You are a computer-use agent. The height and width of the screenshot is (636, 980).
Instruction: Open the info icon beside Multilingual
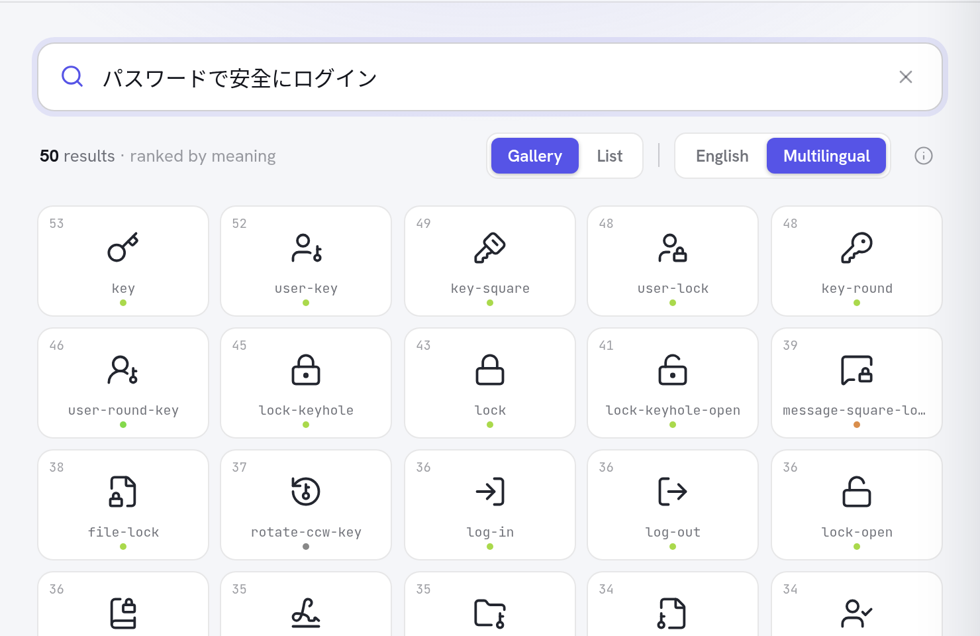pyautogui.click(x=923, y=156)
